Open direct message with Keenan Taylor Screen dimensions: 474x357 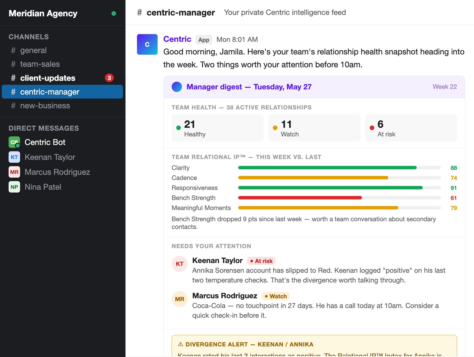point(62,157)
